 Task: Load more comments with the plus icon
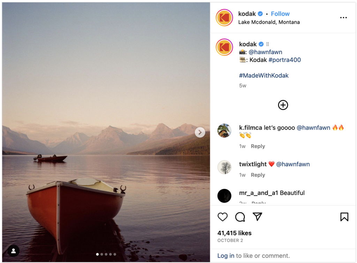click(283, 105)
